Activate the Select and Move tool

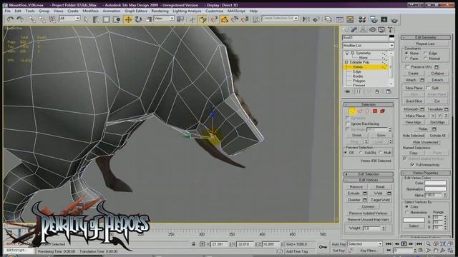coord(128,19)
